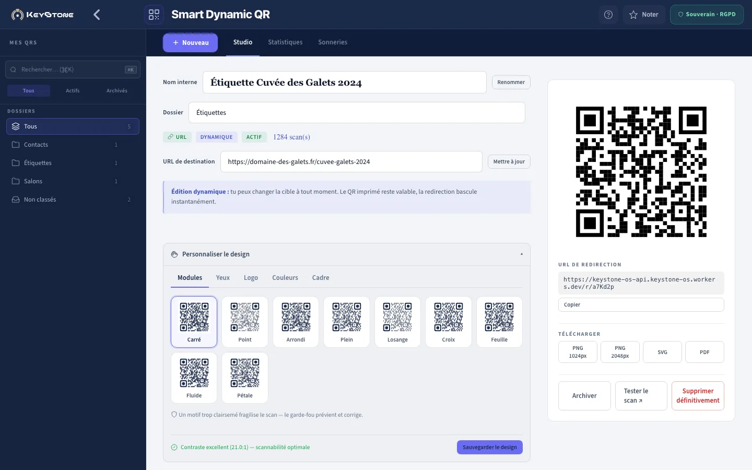
Task: Click the large QR code preview
Action: coord(641,172)
